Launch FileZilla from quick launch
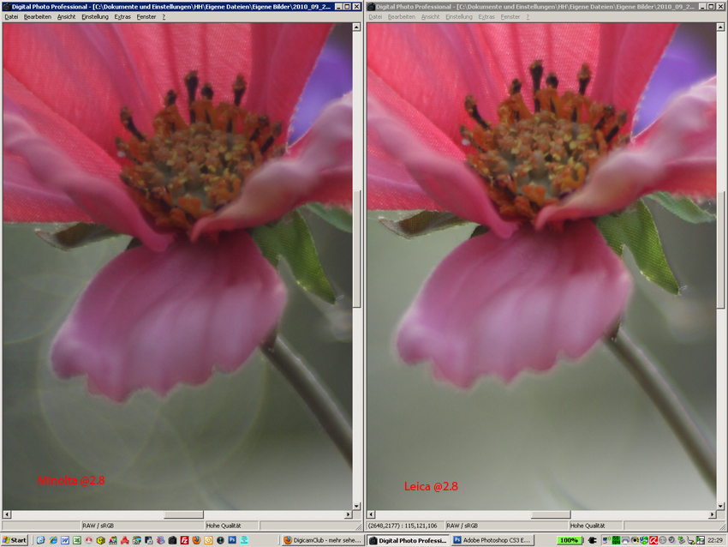 pos(184,540)
